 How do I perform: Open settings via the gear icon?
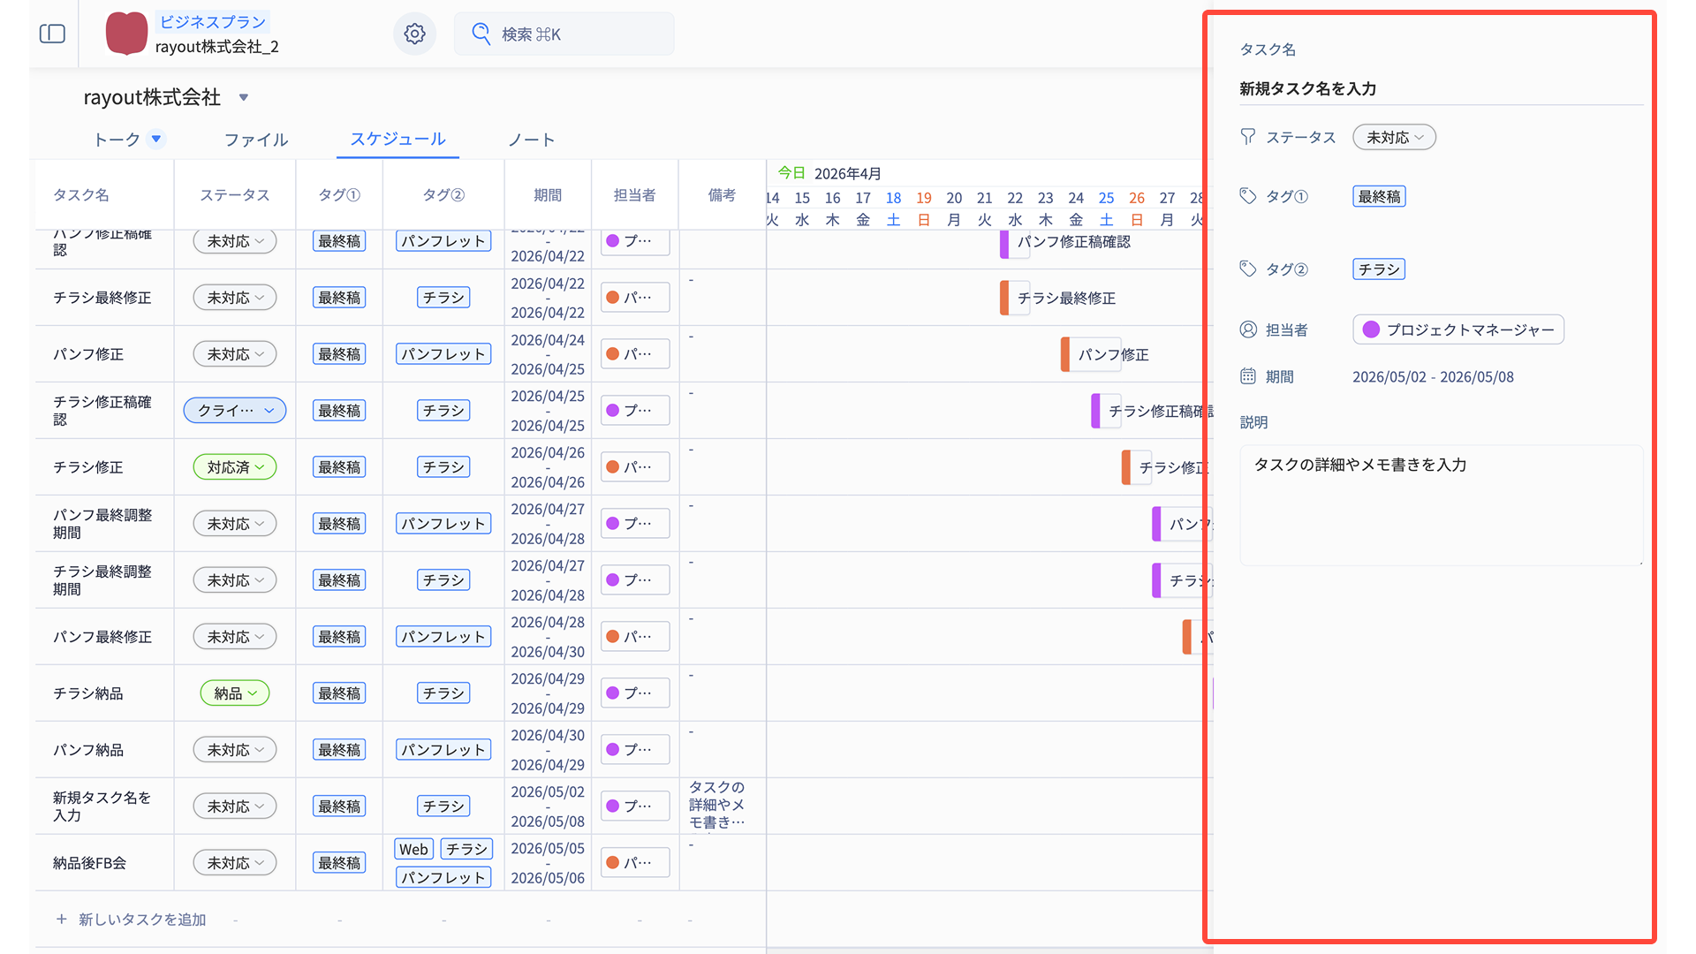(x=414, y=34)
